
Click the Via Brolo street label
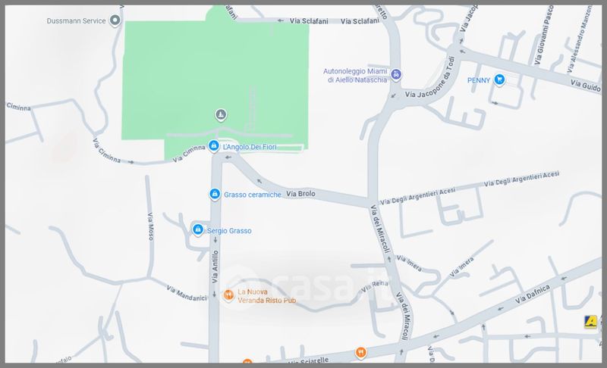(300, 193)
